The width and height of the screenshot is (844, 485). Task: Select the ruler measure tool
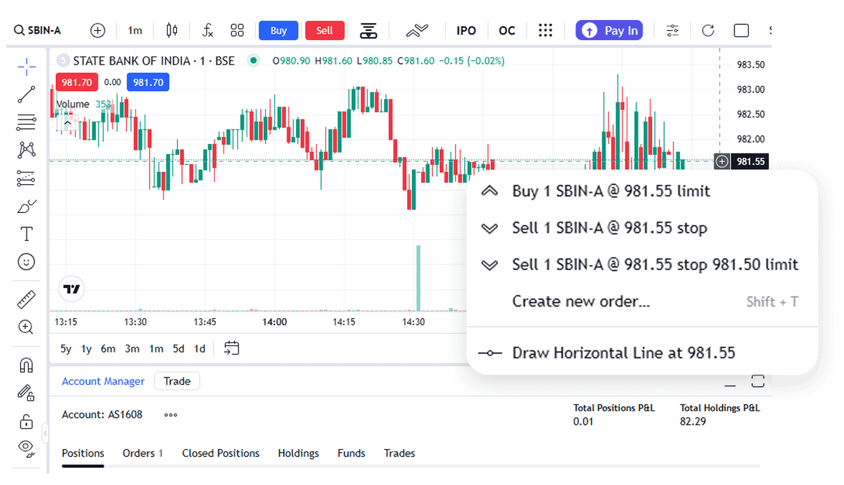(x=27, y=299)
